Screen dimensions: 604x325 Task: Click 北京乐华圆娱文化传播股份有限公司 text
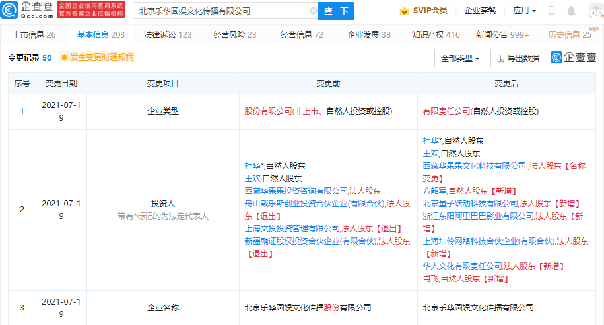point(308,308)
